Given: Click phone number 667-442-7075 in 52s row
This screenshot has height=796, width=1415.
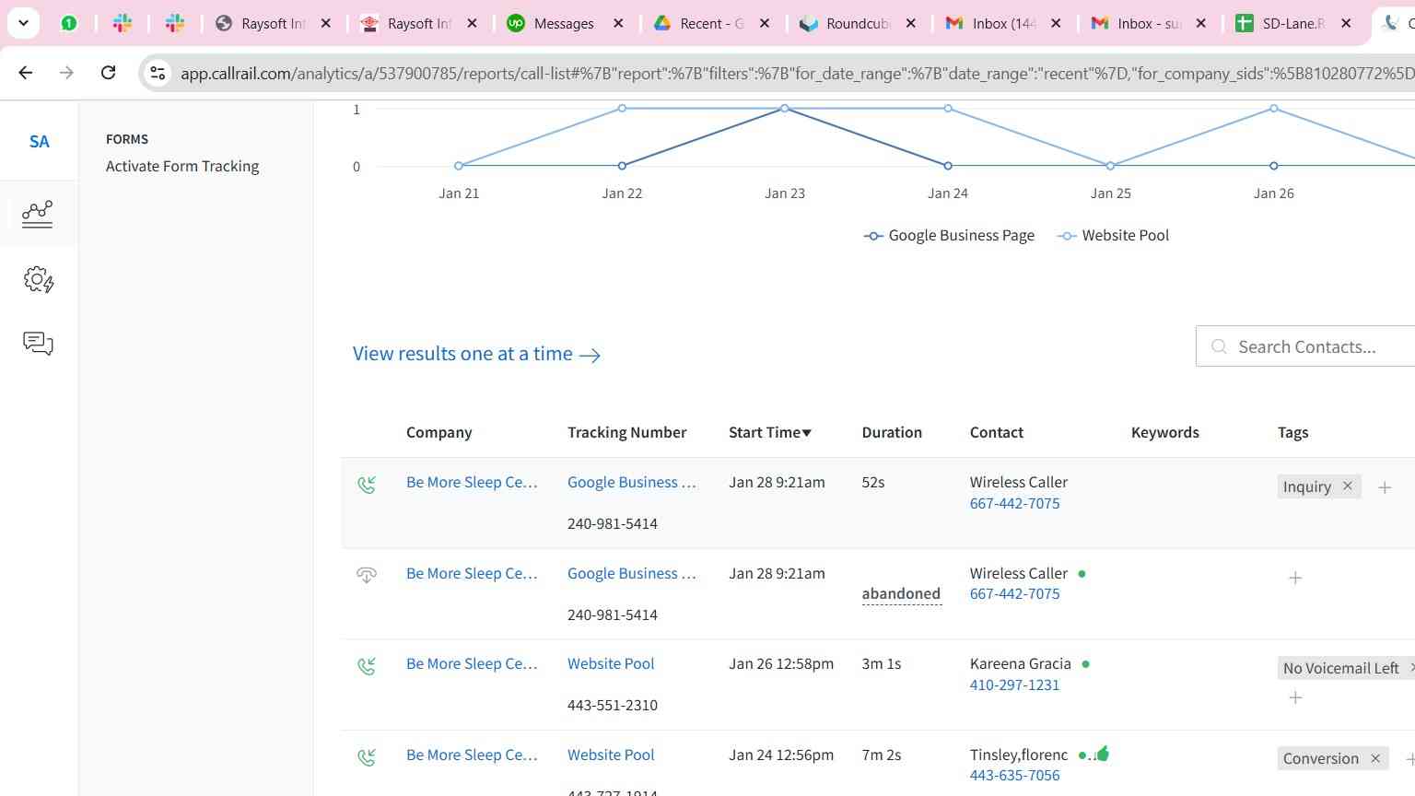Looking at the screenshot, I should point(1014,503).
